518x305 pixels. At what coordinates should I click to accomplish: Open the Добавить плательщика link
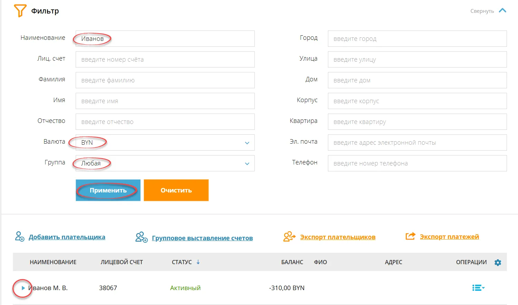pos(67,237)
